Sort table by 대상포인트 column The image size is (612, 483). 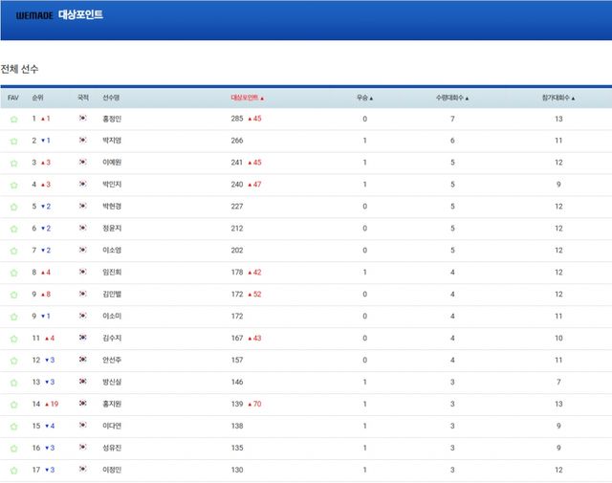[x=248, y=98]
